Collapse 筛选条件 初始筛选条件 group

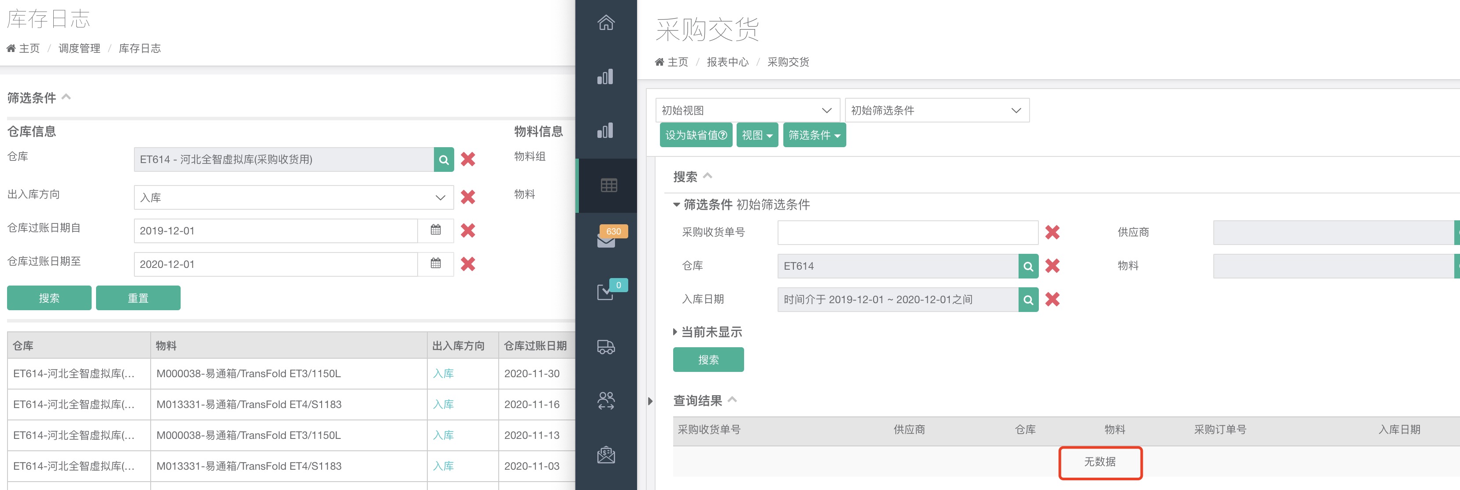tap(676, 205)
